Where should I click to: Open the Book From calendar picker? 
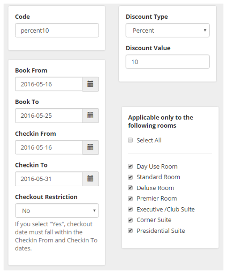(x=90, y=84)
